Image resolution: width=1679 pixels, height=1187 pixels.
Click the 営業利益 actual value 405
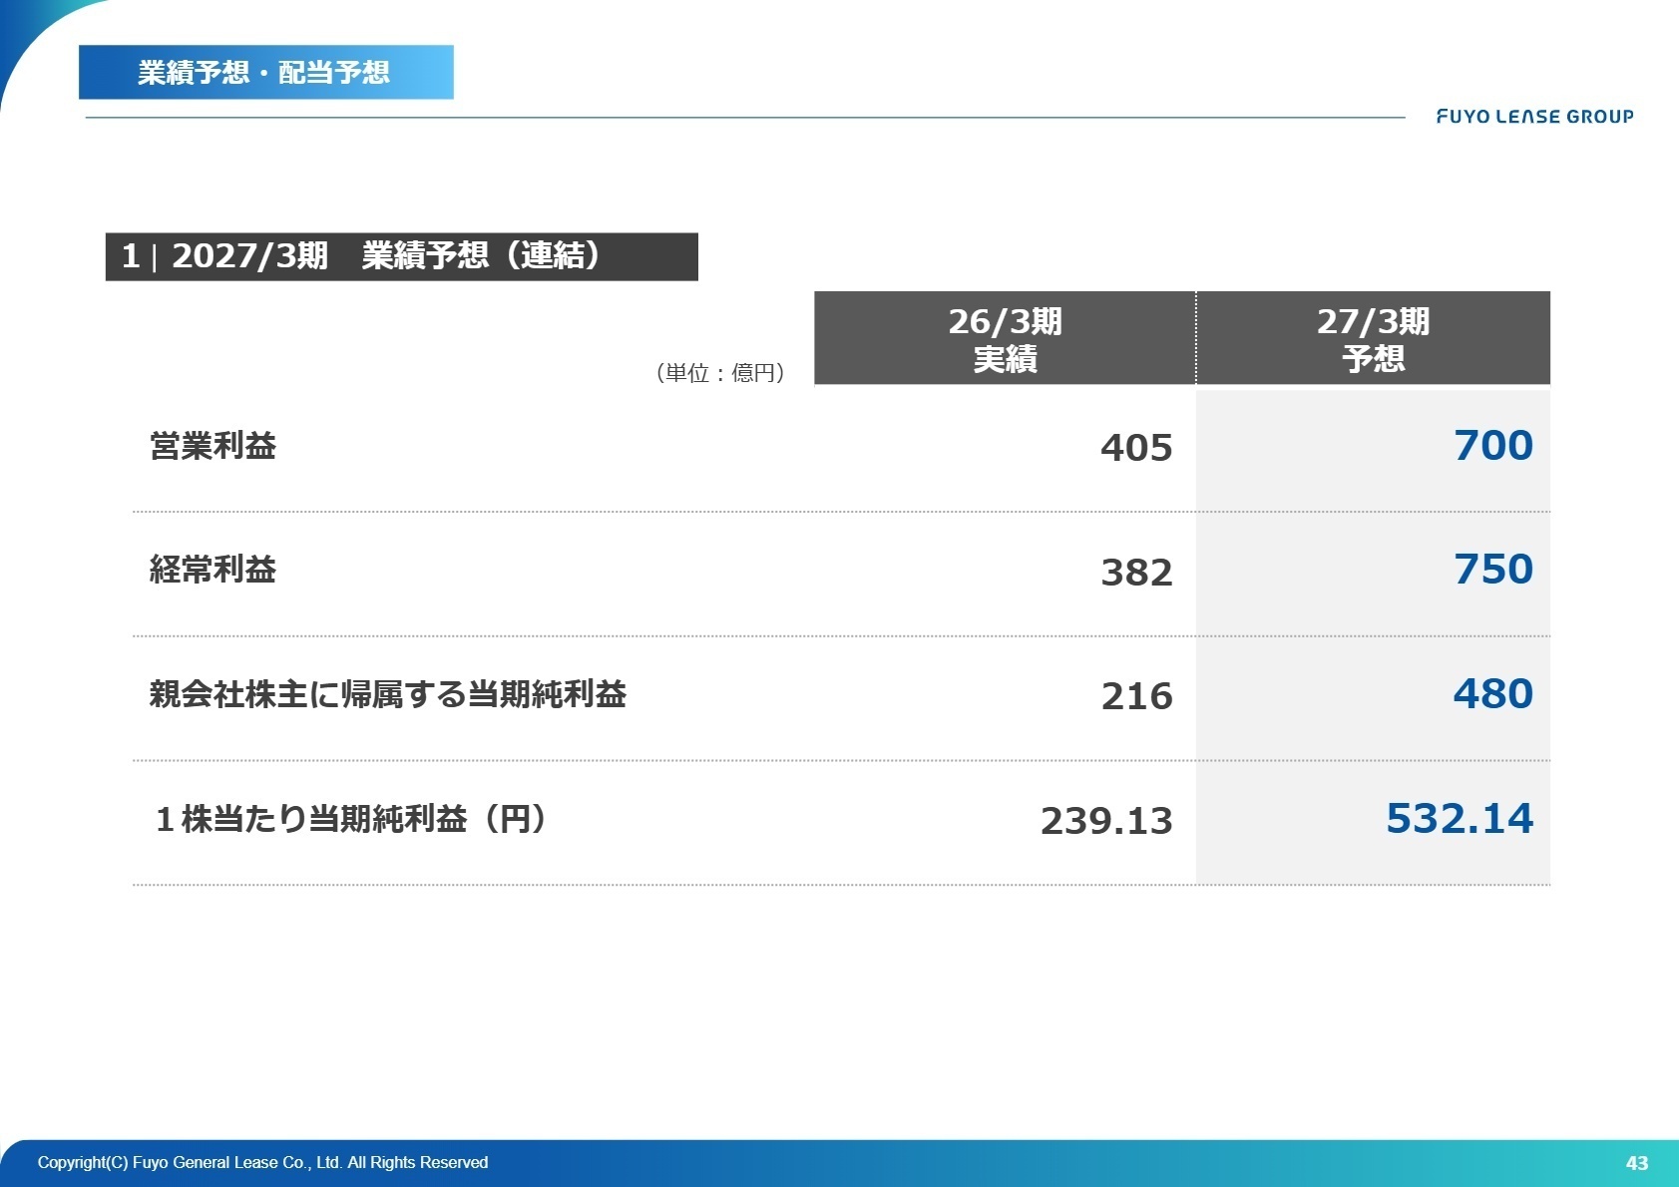click(1136, 448)
